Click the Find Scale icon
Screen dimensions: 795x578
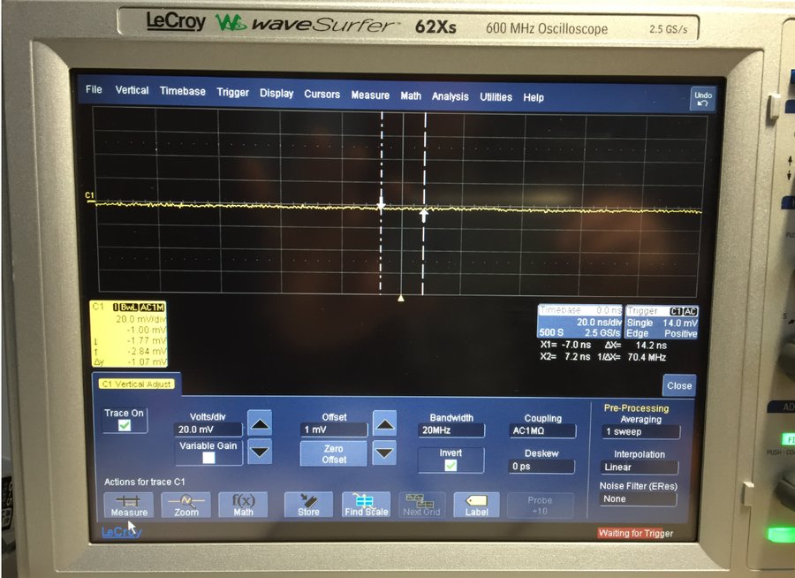click(366, 505)
